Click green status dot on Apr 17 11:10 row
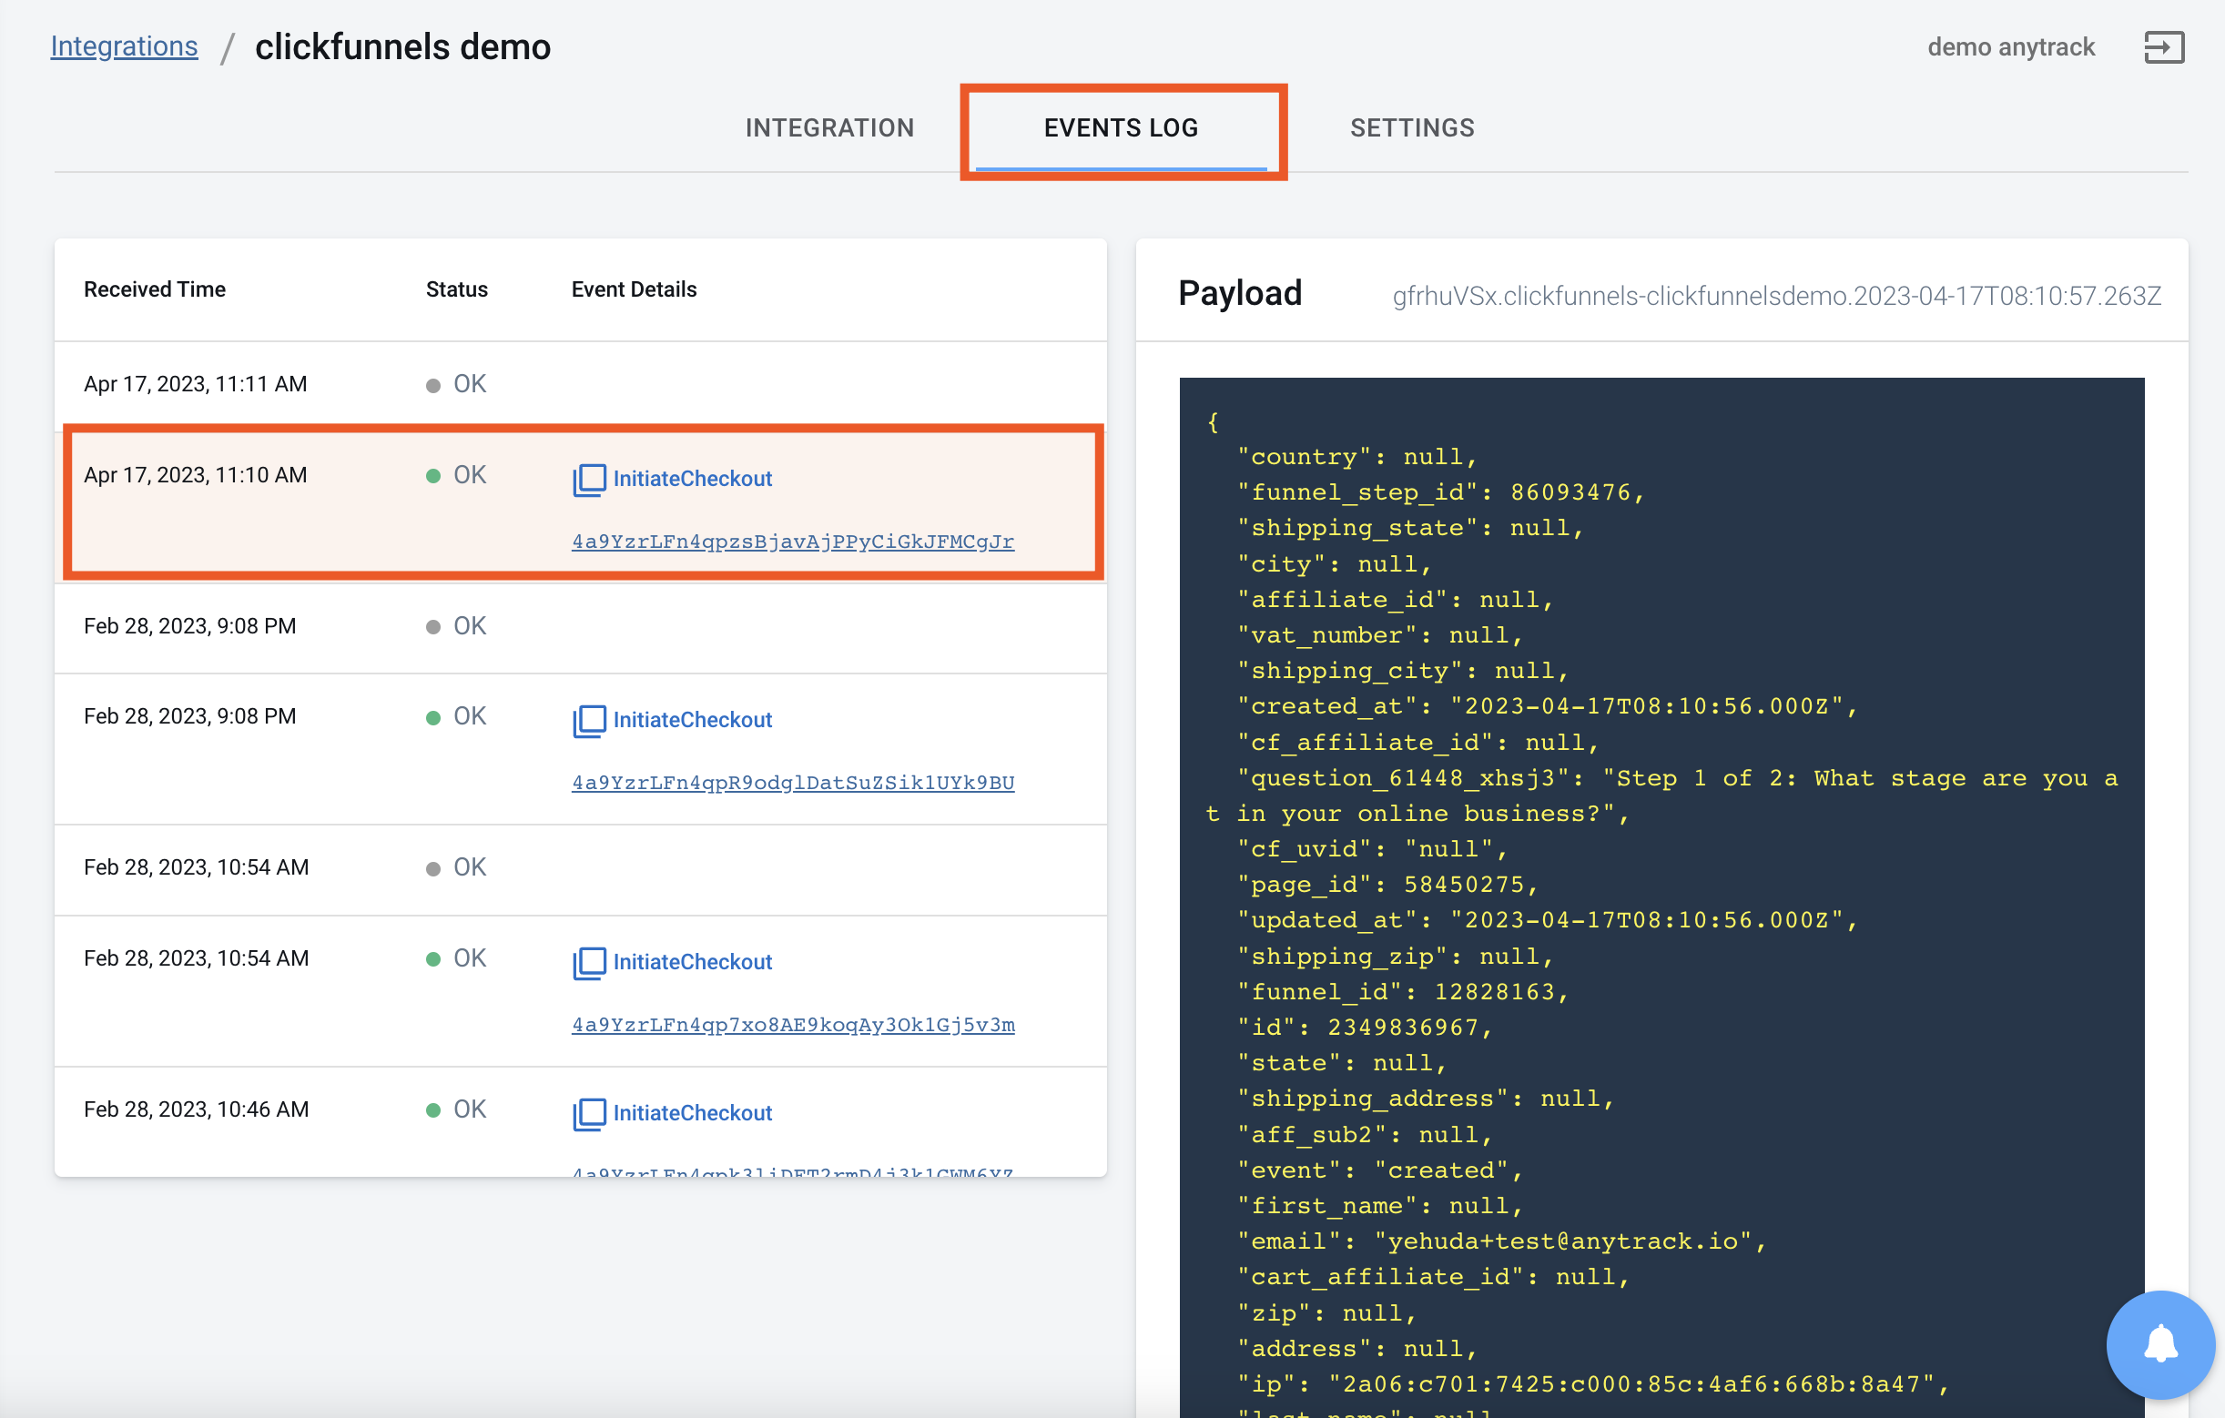Viewport: 2225px width, 1418px height. click(x=432, y=476)
